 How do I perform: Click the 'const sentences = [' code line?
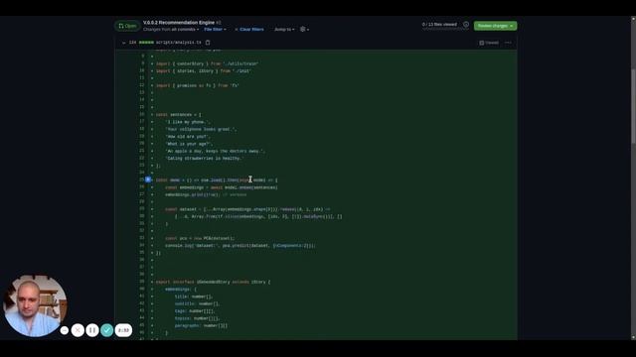tap(179, 115)
